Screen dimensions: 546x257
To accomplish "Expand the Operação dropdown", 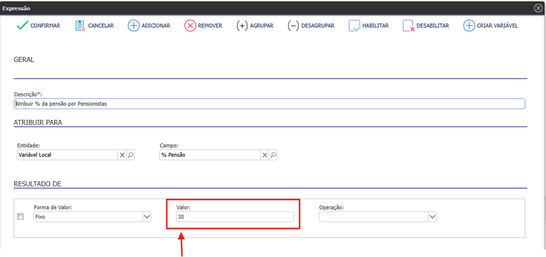I will click(x=432, y=217).
